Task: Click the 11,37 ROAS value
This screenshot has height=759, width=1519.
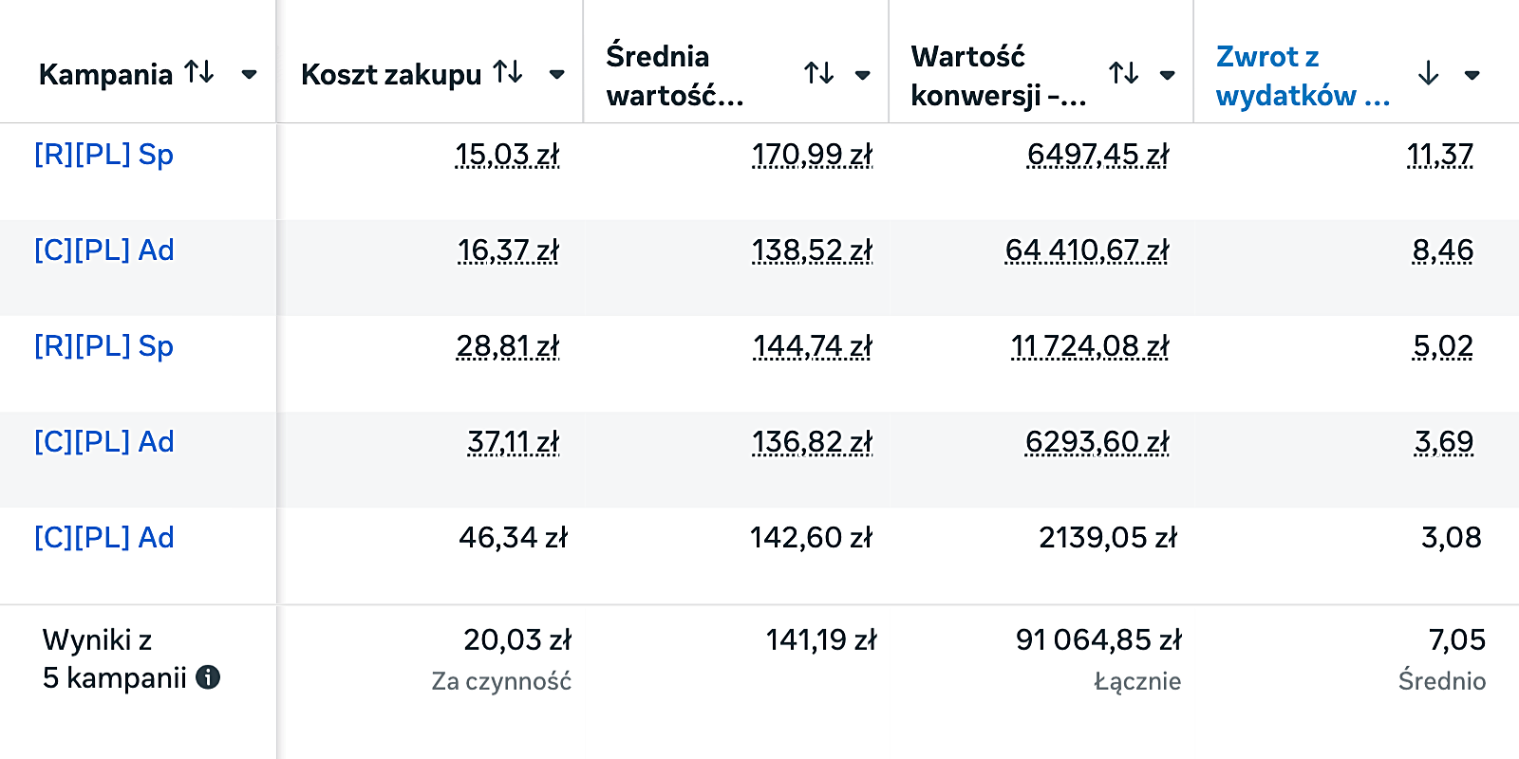Action: tap(1439, 155)
